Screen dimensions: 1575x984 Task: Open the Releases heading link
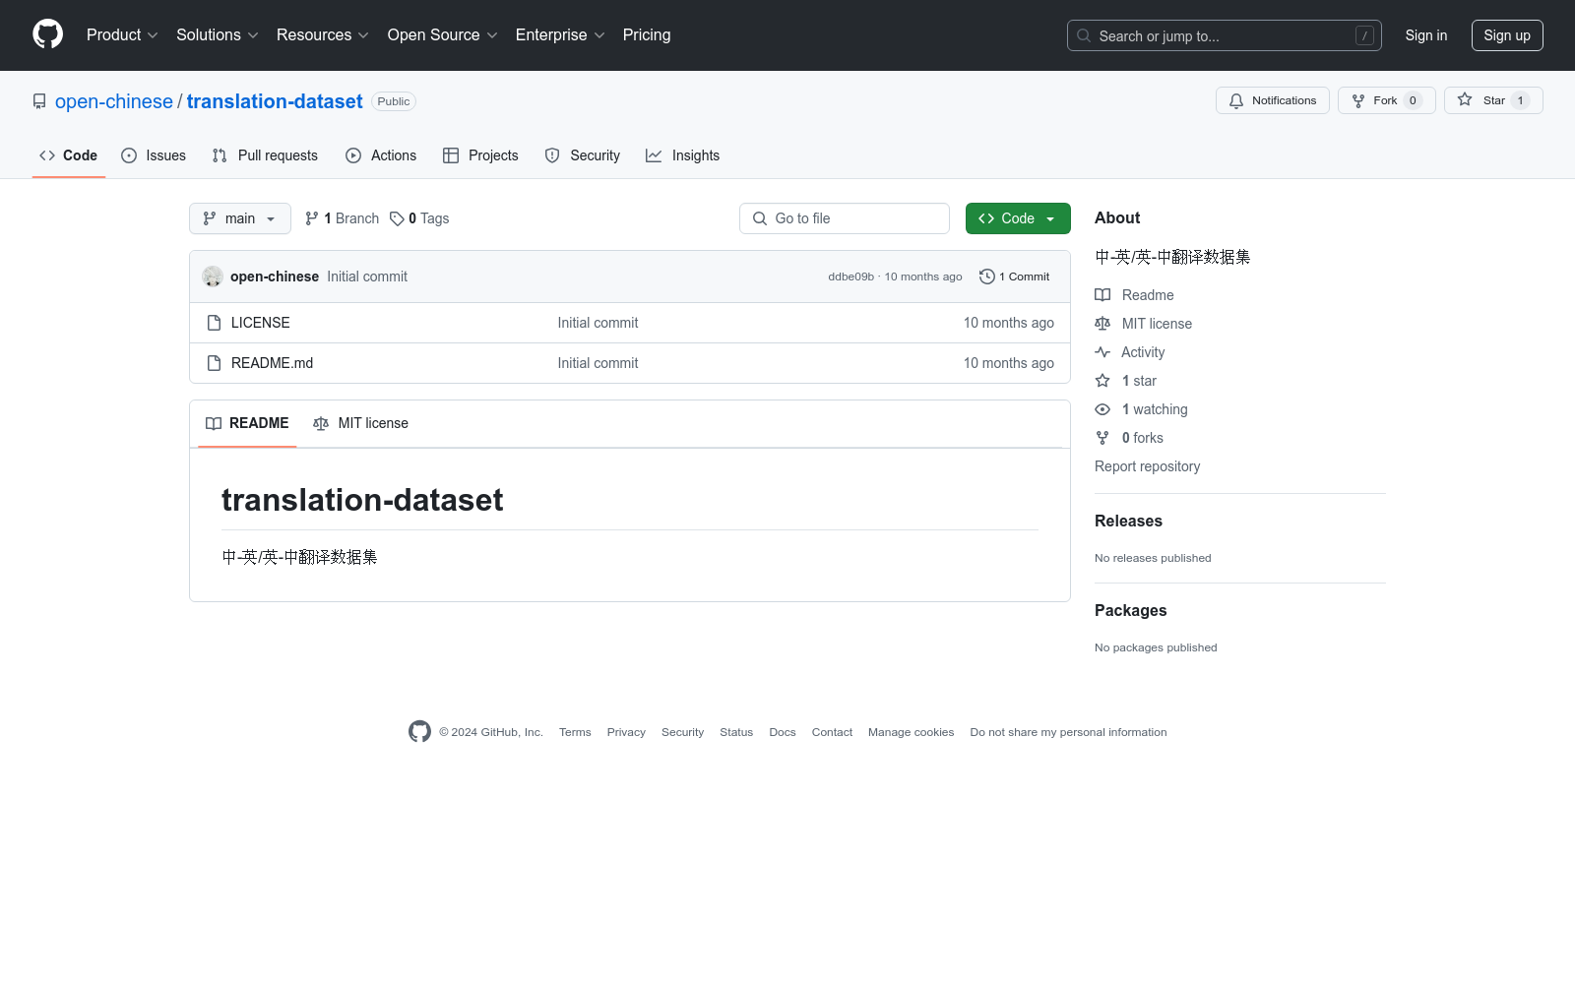coord(1128,521)
